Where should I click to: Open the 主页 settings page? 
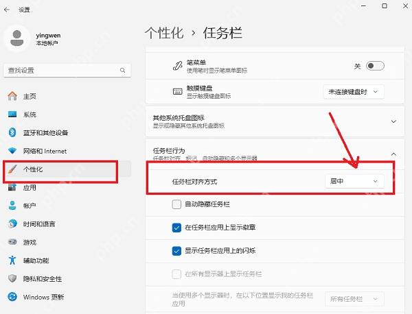(67, 96)
